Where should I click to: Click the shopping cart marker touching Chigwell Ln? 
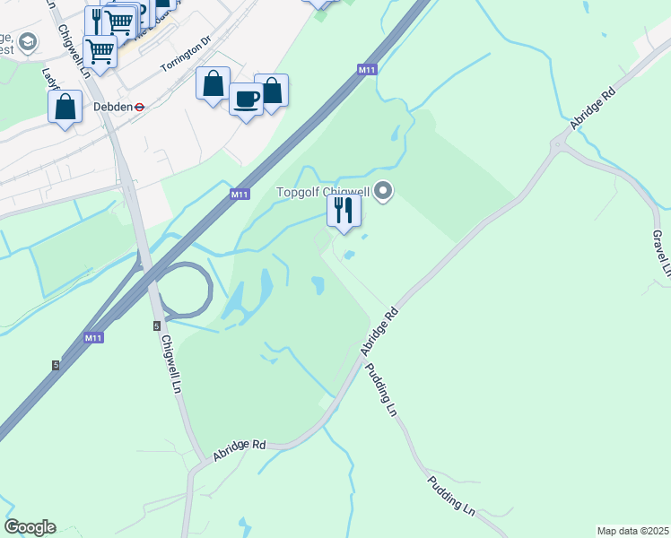100,53
